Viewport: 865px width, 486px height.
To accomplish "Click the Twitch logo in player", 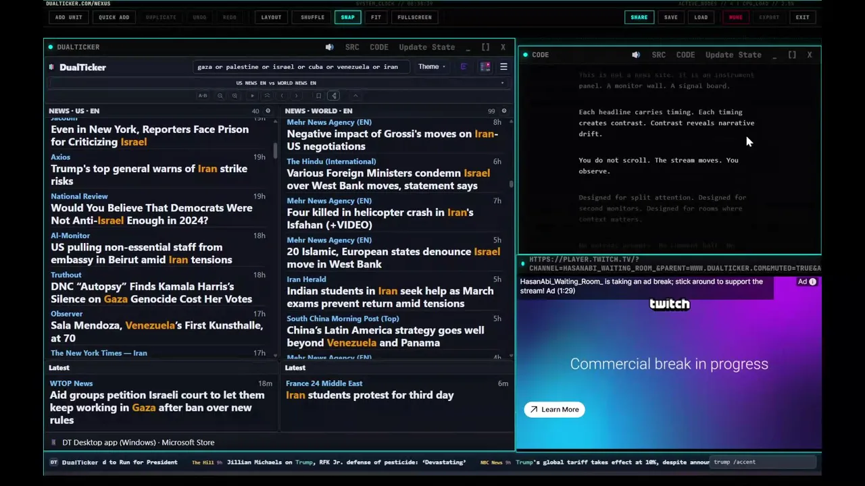I will tap(669, 304).
